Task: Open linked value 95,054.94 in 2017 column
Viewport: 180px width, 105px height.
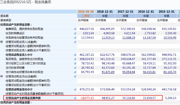Action: pyautogui.click(x=129, y=72)
